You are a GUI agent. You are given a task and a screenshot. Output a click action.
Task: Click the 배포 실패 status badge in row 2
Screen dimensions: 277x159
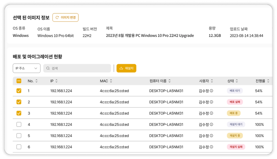(x=235, y=102)
